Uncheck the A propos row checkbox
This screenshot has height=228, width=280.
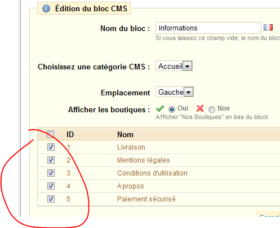[x=51, y=186]
